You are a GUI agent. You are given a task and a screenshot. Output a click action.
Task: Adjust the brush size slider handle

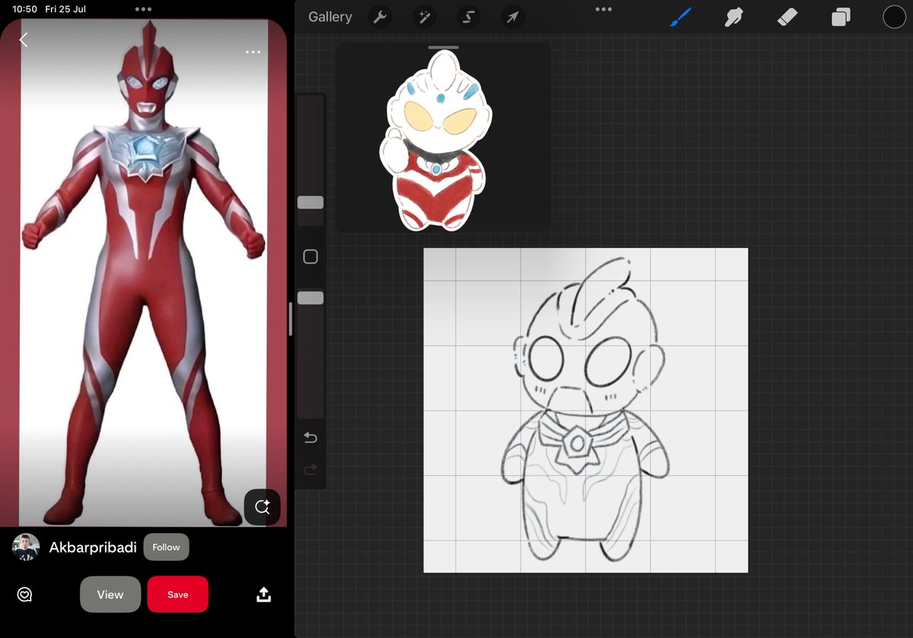click(x=311, y=202)
